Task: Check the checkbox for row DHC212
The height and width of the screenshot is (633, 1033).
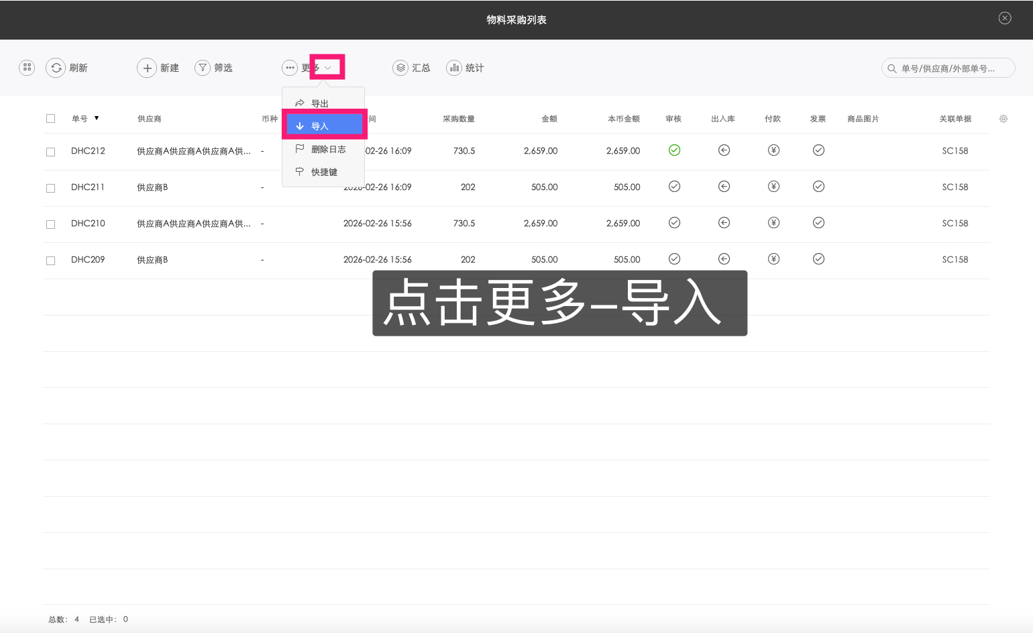Action: [x=50, y=152]
